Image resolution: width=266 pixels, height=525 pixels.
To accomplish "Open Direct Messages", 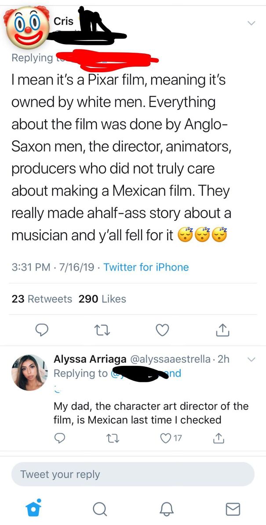I will 233,508.
